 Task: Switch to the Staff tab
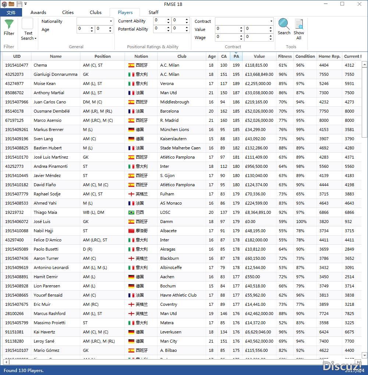153,13
